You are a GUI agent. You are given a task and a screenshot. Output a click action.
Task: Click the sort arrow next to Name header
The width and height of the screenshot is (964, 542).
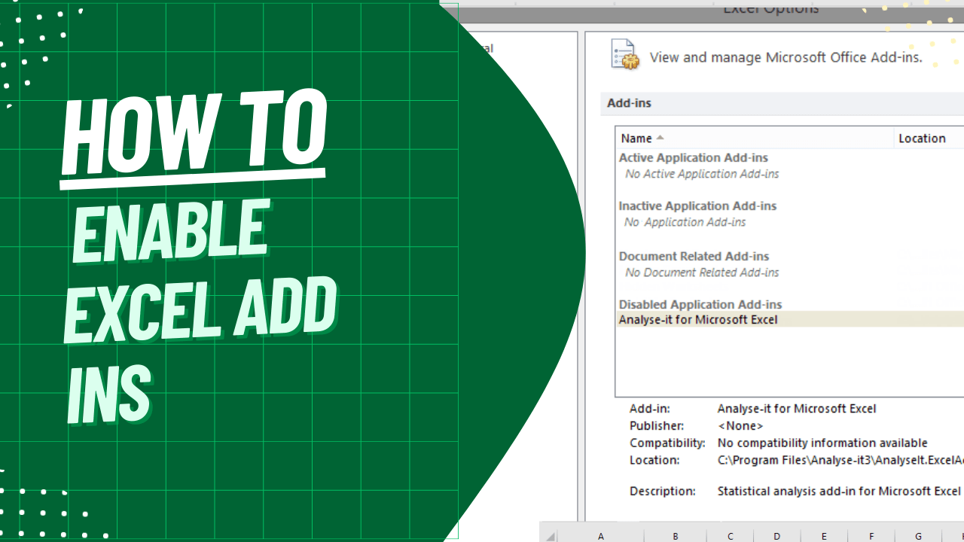pyautogui.click(x=660, y=138)
